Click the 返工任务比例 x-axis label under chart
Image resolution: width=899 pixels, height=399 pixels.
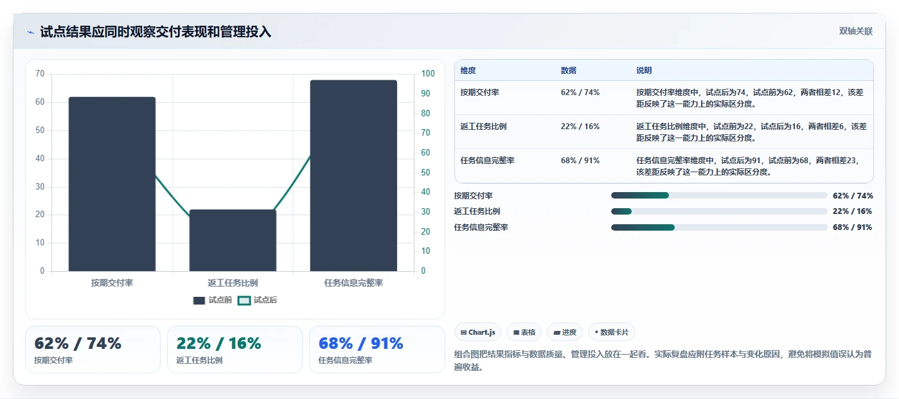point(233,283)
